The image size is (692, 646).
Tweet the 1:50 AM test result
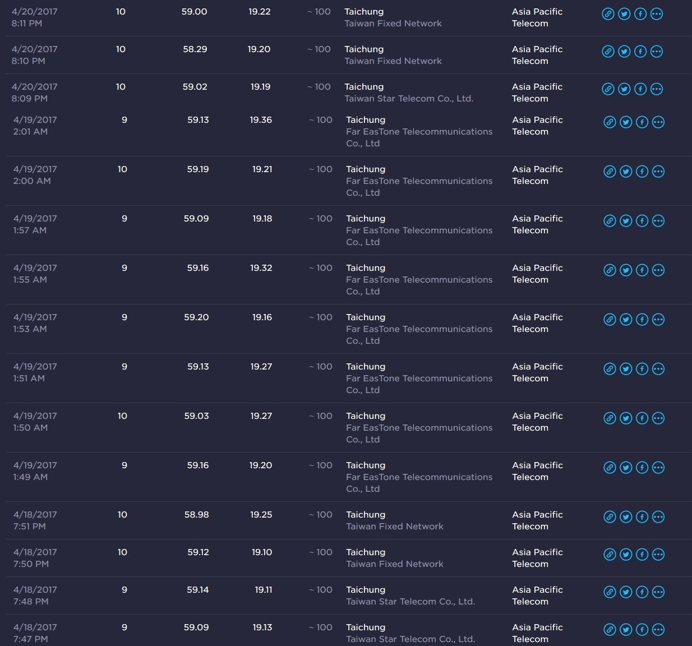[x=626, y=418]
